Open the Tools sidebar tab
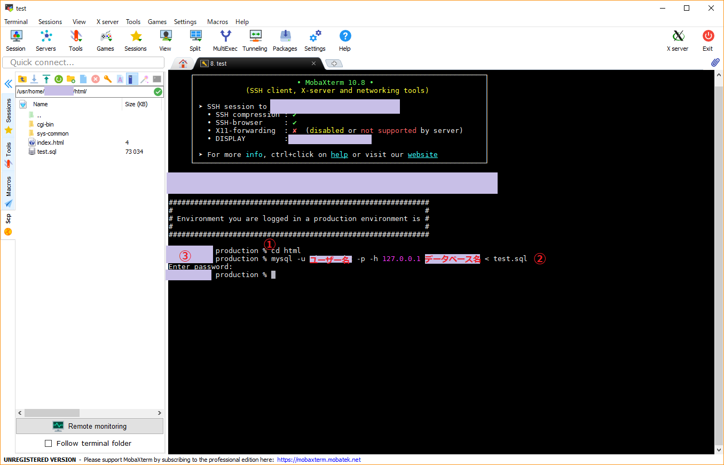 pos(9,155)
